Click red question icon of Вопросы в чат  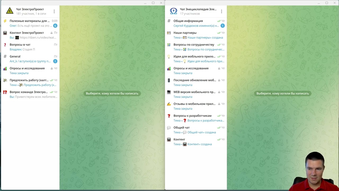(5, 45)
